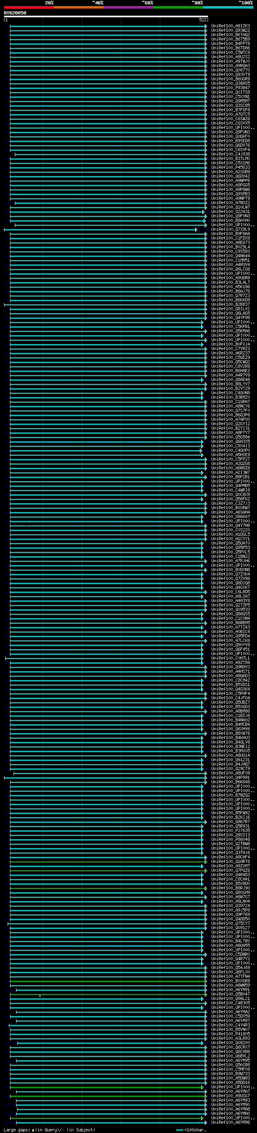Click the hit UniRef100_A6SAH4
Screen dimensions: 257x1133
pos(230,512)
